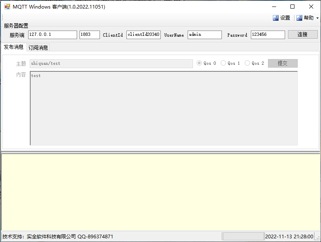Minimize the MQTT client window
Image resolution: width=321 pixels, height=242 pixels.
pos(274,7)
